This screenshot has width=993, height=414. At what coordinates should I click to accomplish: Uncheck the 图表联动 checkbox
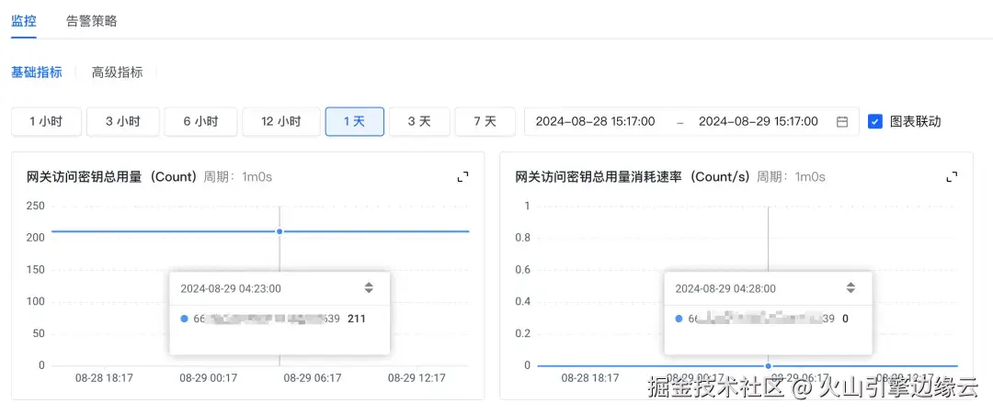(x=875, y=121)
